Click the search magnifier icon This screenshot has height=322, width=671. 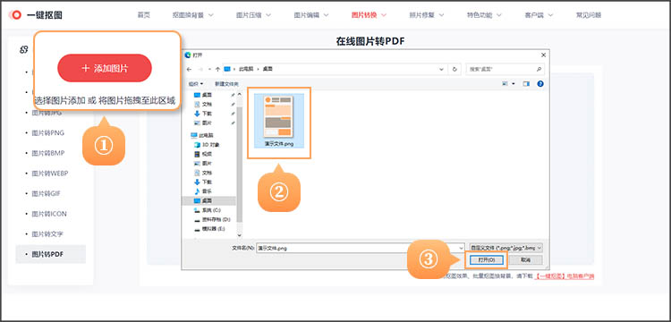point(539,69)
